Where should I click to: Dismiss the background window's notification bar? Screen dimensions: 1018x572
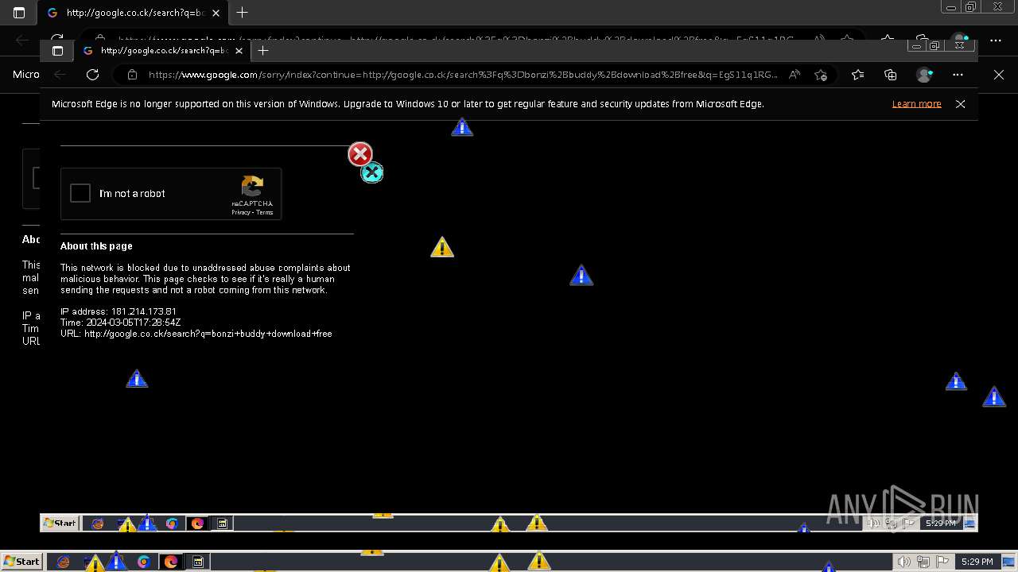999,75
